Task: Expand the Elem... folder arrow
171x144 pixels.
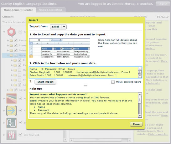Action: tap(8, 40)
